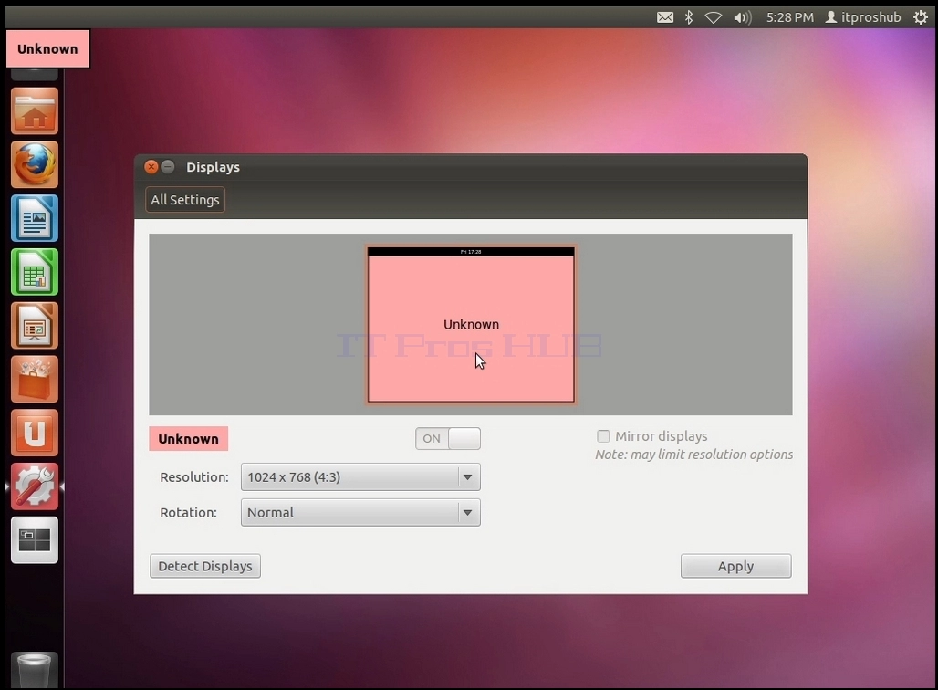Open the Ubuntu One launcher icon
This screenshot has width=938, height=690.
[x=35, y=433]
